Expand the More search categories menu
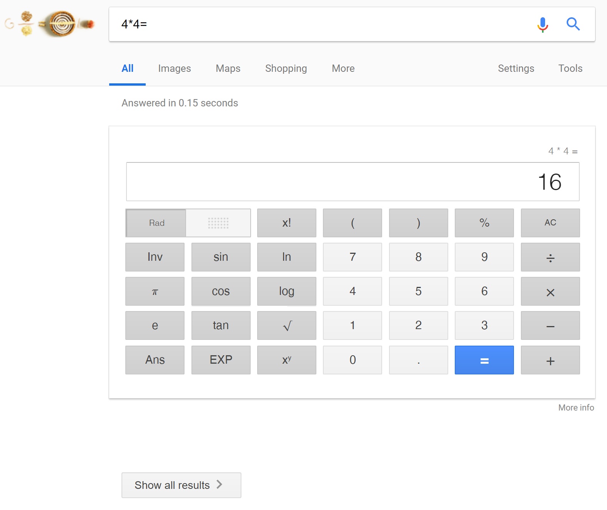The width and height of the screenshot is (607, 510). [343, 68]
